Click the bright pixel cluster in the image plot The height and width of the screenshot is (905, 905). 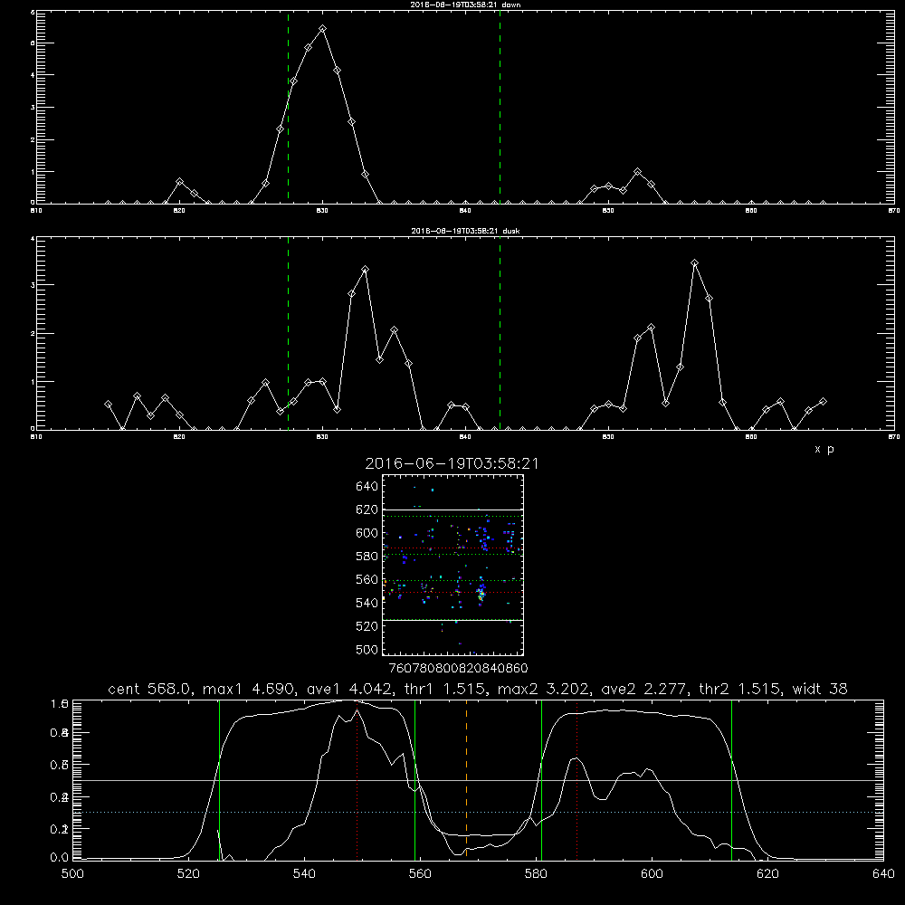coord(481,594)
